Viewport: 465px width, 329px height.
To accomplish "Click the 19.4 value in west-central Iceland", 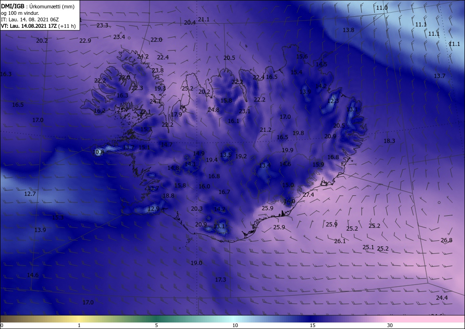I will point(212,160).
